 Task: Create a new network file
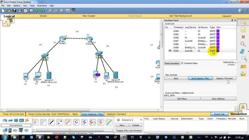point(3,10)
